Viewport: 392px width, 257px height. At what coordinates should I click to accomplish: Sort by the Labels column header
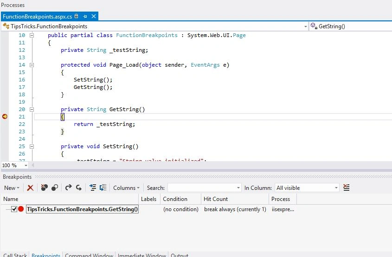pos(149,199)
